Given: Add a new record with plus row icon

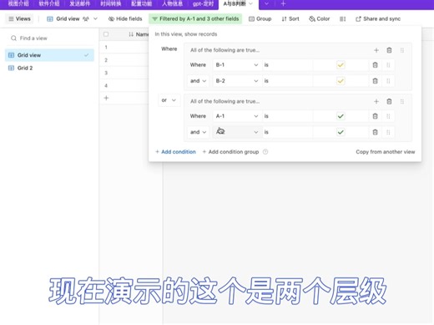Looking at the screenshot, I should 106,98.
